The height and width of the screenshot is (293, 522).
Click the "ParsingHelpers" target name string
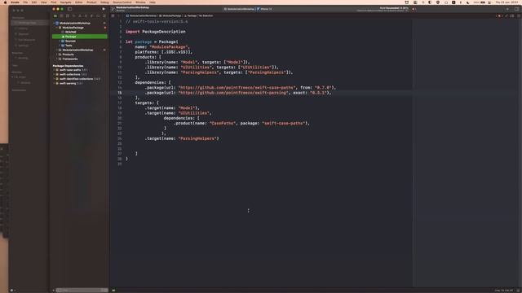pyautogui.click(x=198, y=138)
